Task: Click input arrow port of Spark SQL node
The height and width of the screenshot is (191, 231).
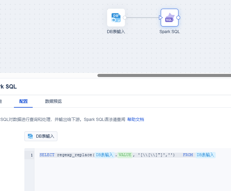Action: coord(161,18)
